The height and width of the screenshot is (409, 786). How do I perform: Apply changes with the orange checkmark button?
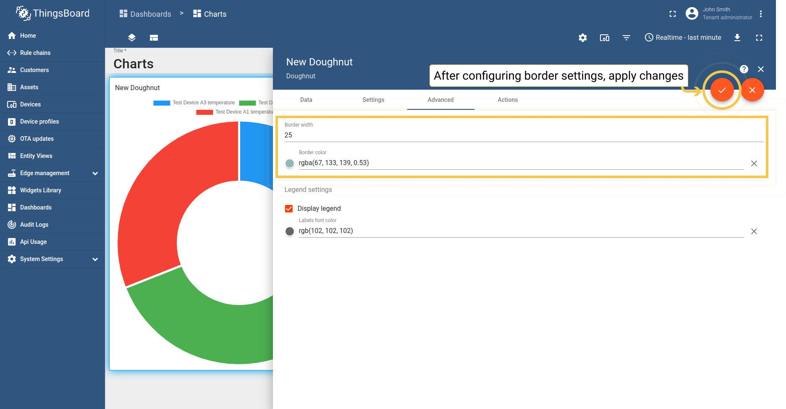[722, 90]
